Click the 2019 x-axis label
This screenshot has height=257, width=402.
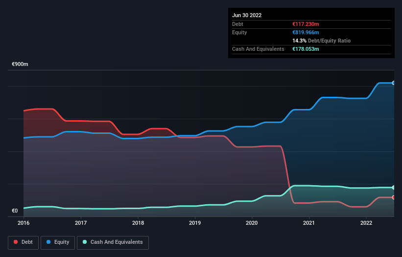click(195, 223)
